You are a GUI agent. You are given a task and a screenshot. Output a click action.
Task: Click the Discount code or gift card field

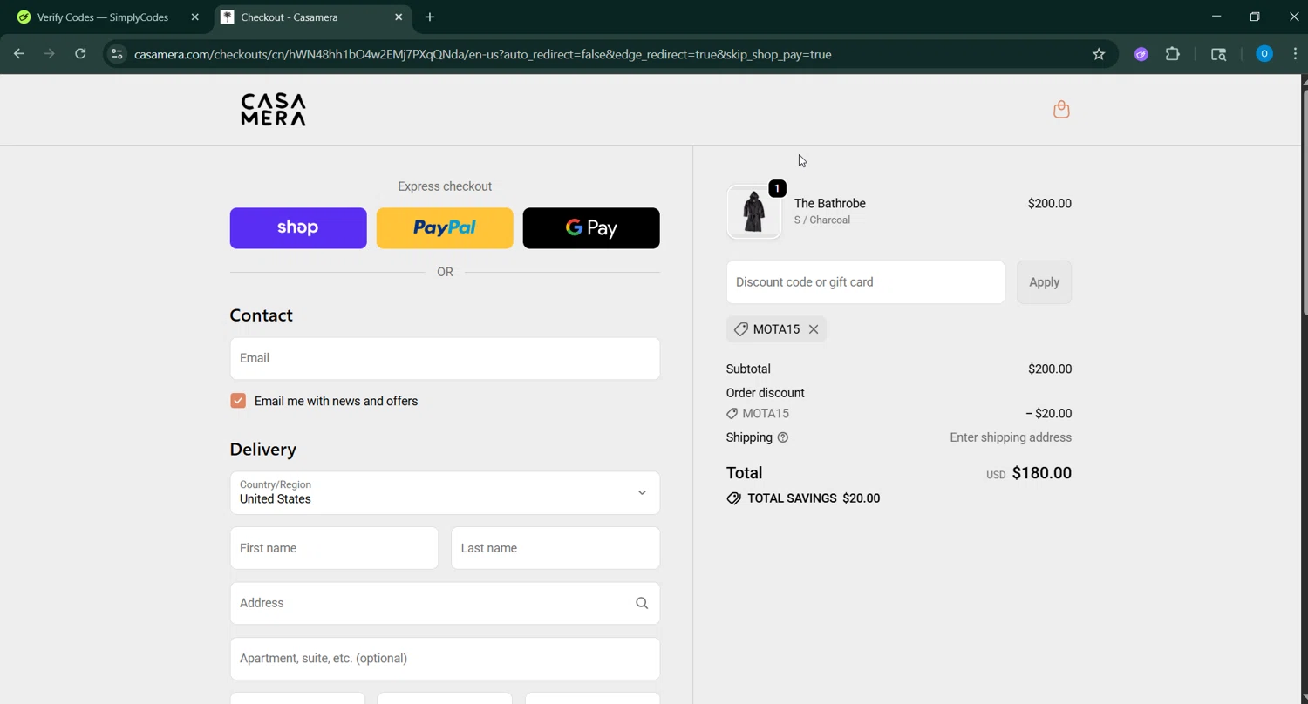(x=865, y=282)
